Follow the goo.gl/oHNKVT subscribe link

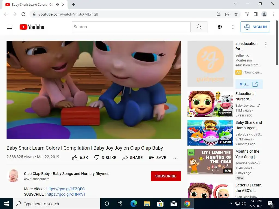(66, 194)
